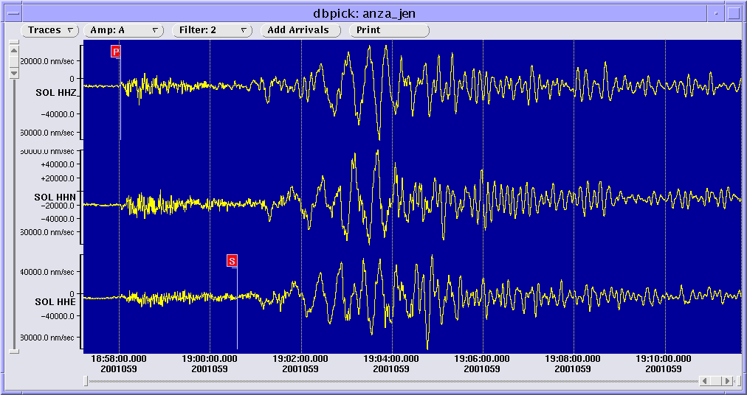The height and width of the screenshot is (395, 747).
Task: Open the Amp: A dropdown
Action: click(124, 30)
